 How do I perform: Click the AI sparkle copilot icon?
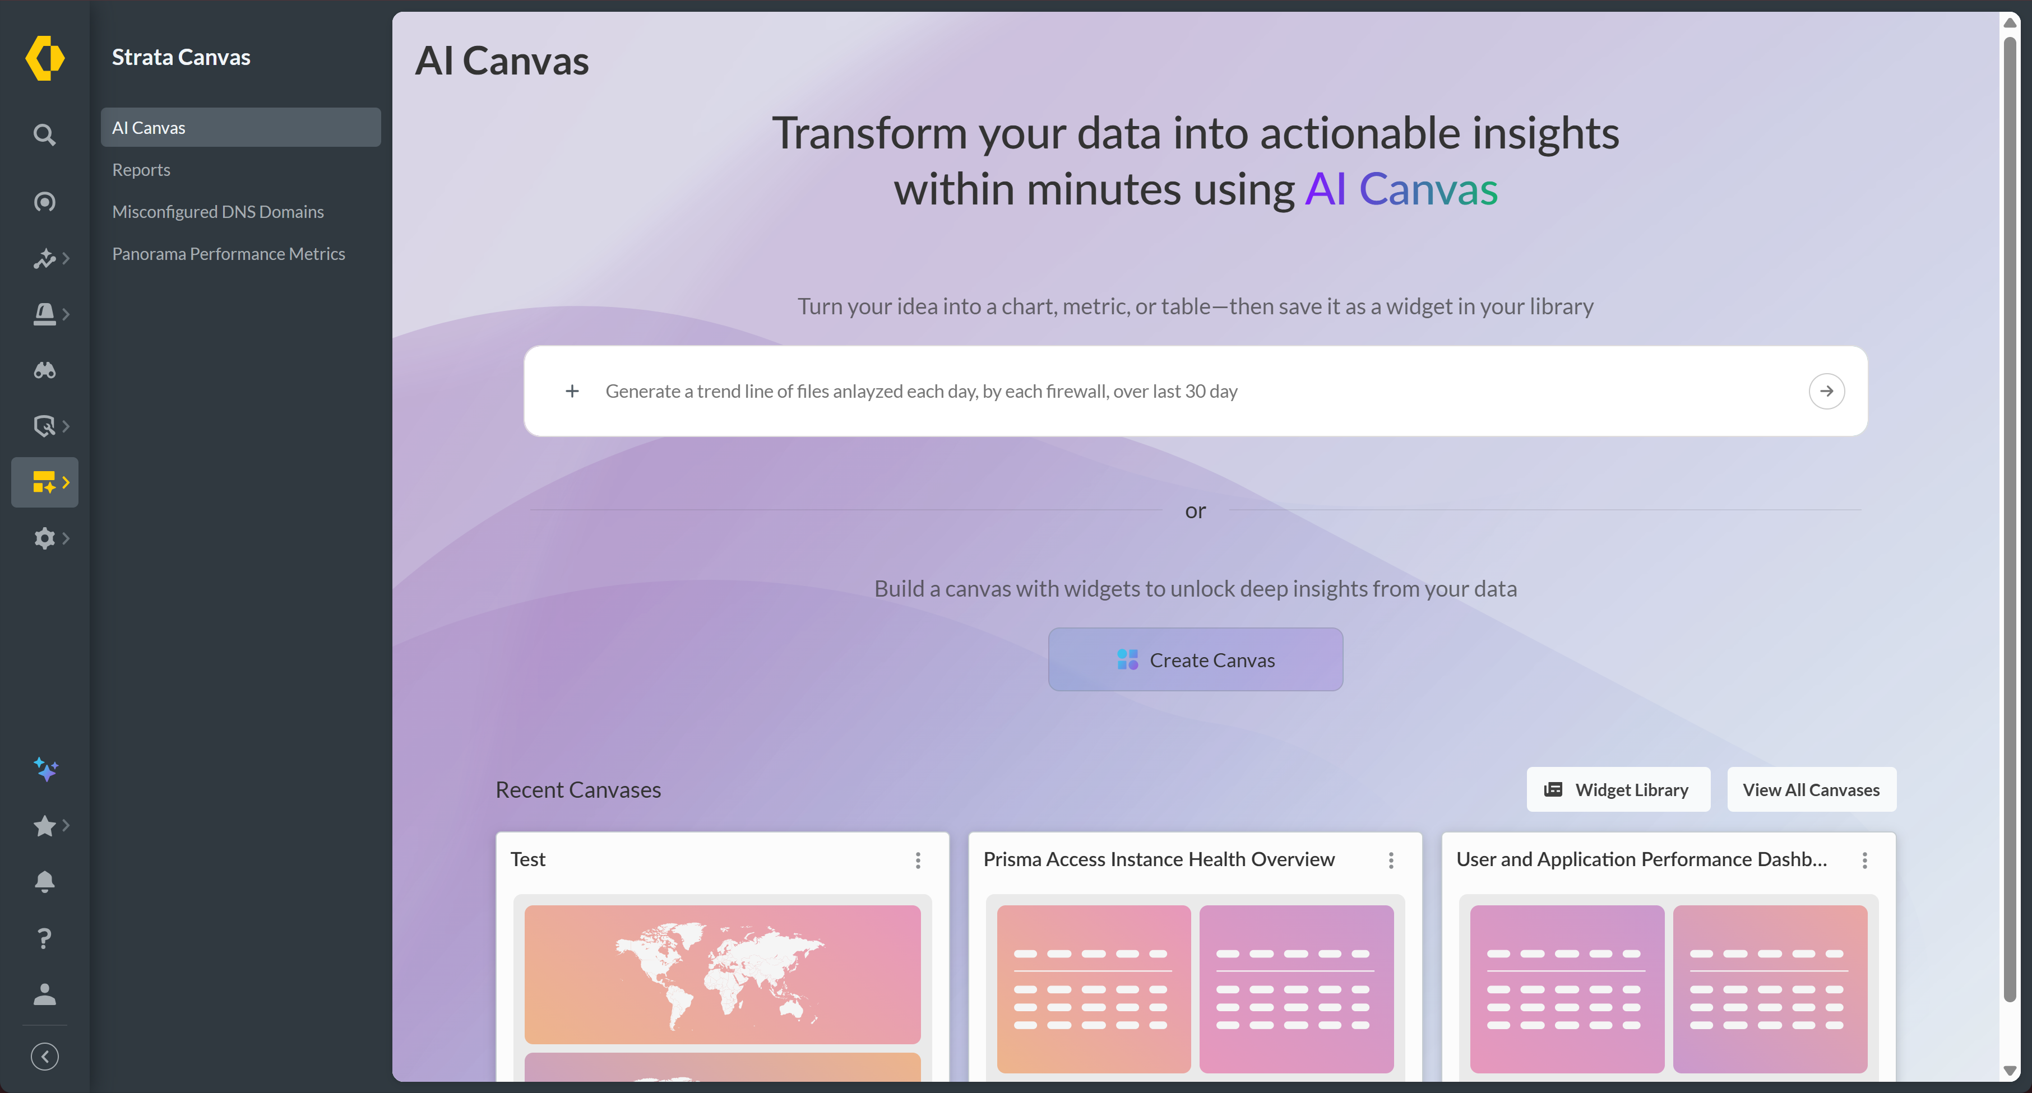pos(45,769)
